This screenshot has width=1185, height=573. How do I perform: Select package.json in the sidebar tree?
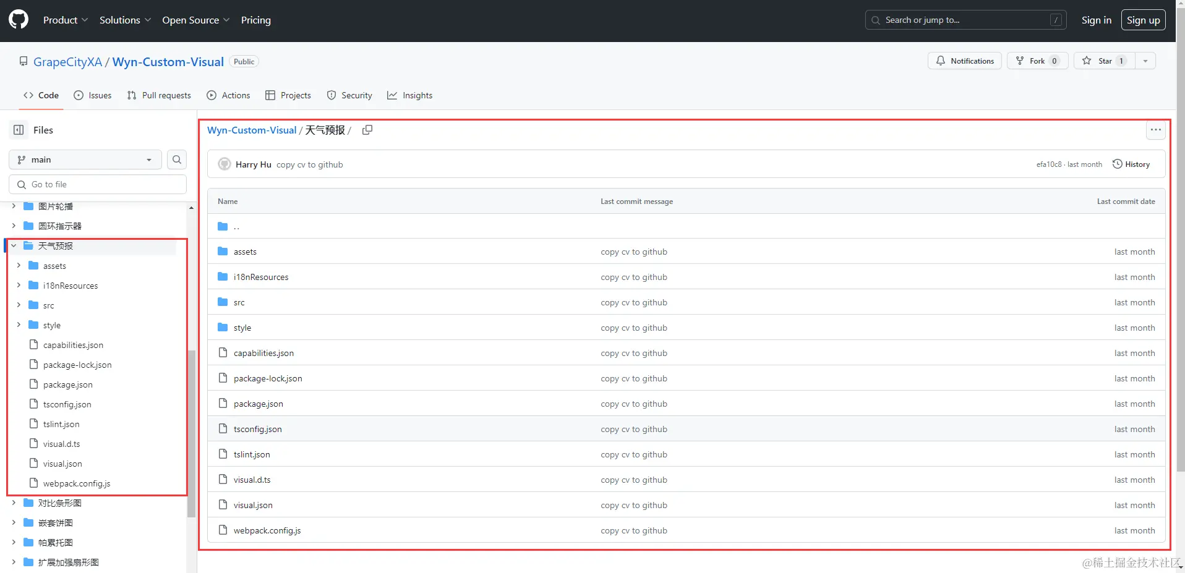coord(68,384)
